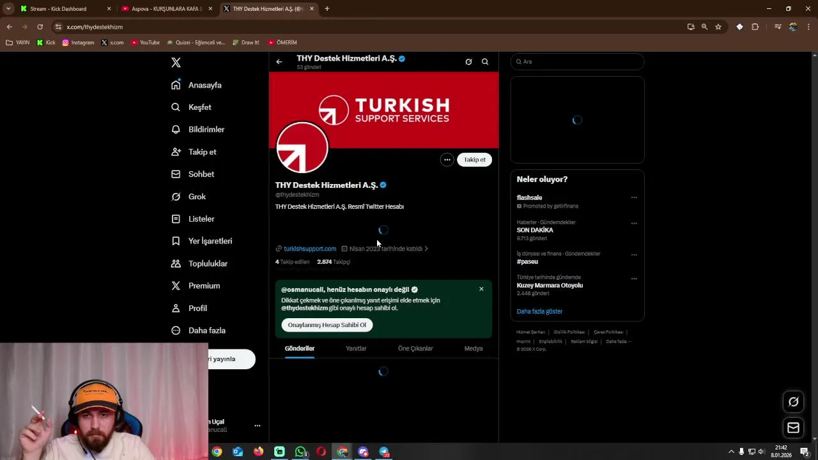
Task: Open Topluluklar communities
Action: point(199,264)
